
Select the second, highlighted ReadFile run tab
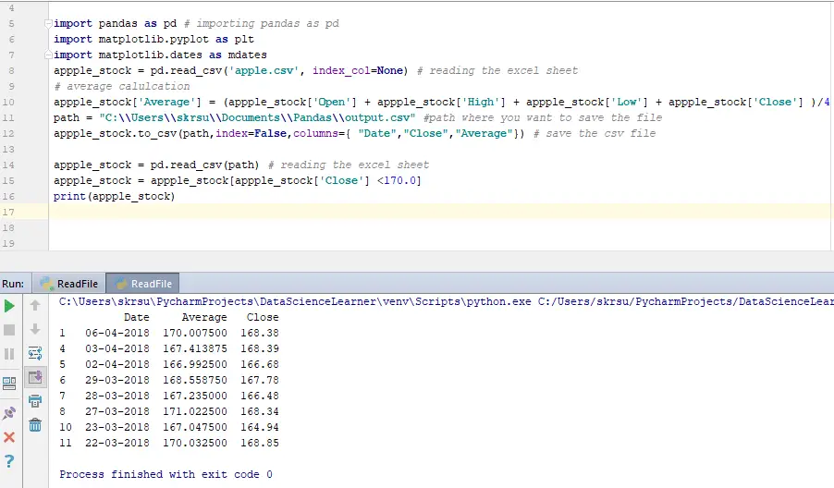click(x=143, y=284)
